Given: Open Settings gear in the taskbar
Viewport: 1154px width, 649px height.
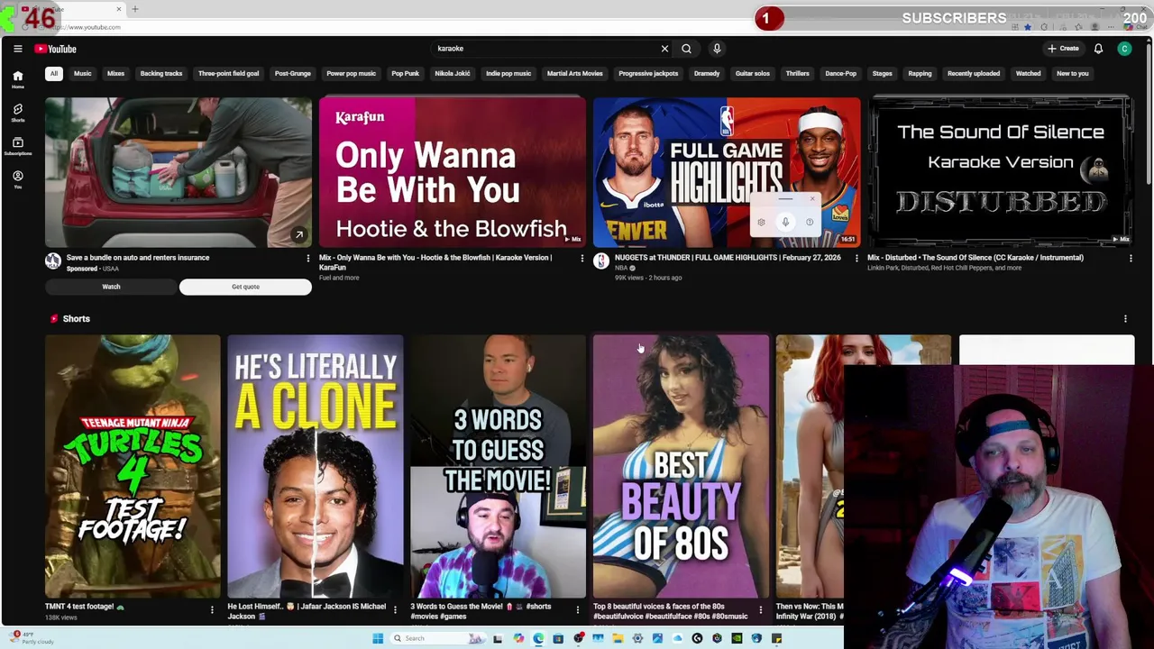Looking at the screenshot, I should click(x=637, y=638).
